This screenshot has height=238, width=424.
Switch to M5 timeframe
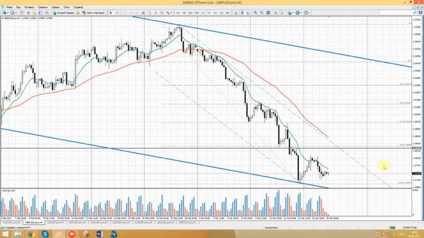[184, 13]
